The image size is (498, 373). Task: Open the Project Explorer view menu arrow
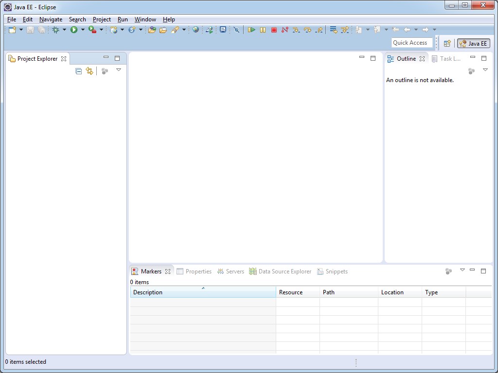[x=119, y=70]
